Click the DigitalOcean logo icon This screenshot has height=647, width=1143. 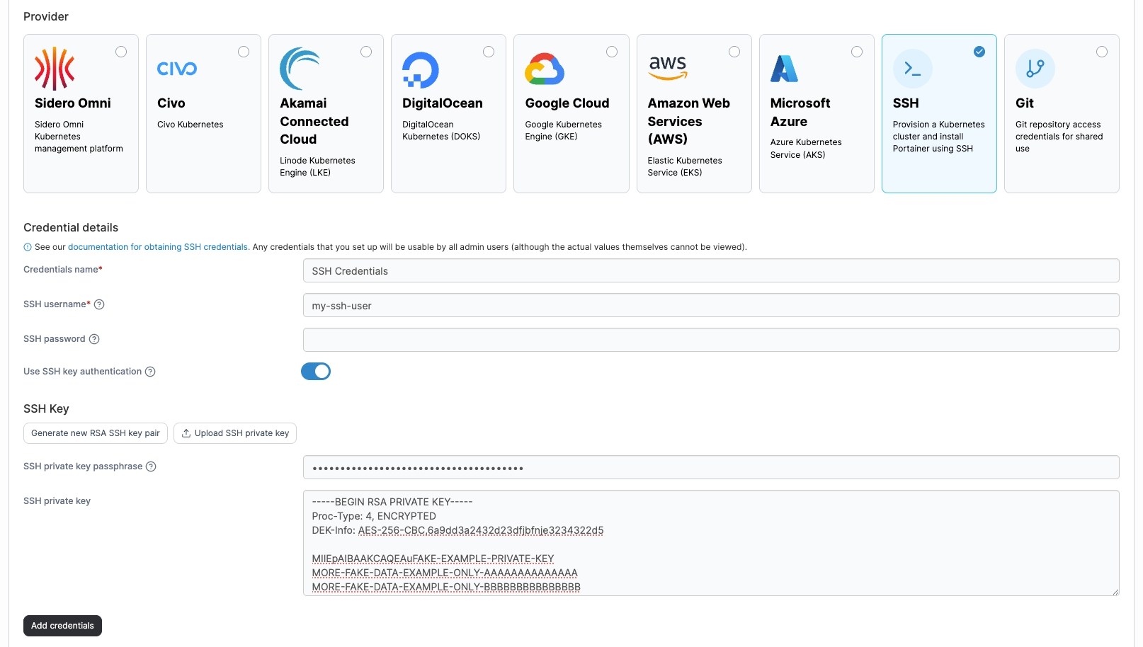[421, 69]
